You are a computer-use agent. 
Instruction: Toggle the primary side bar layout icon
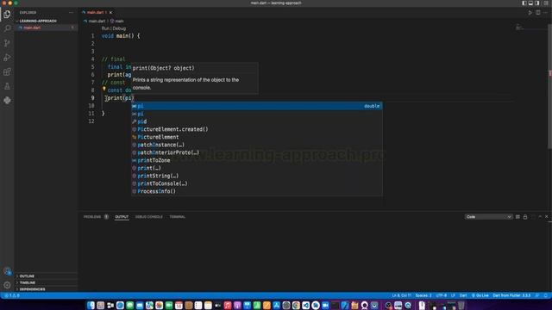pos(524,3)
